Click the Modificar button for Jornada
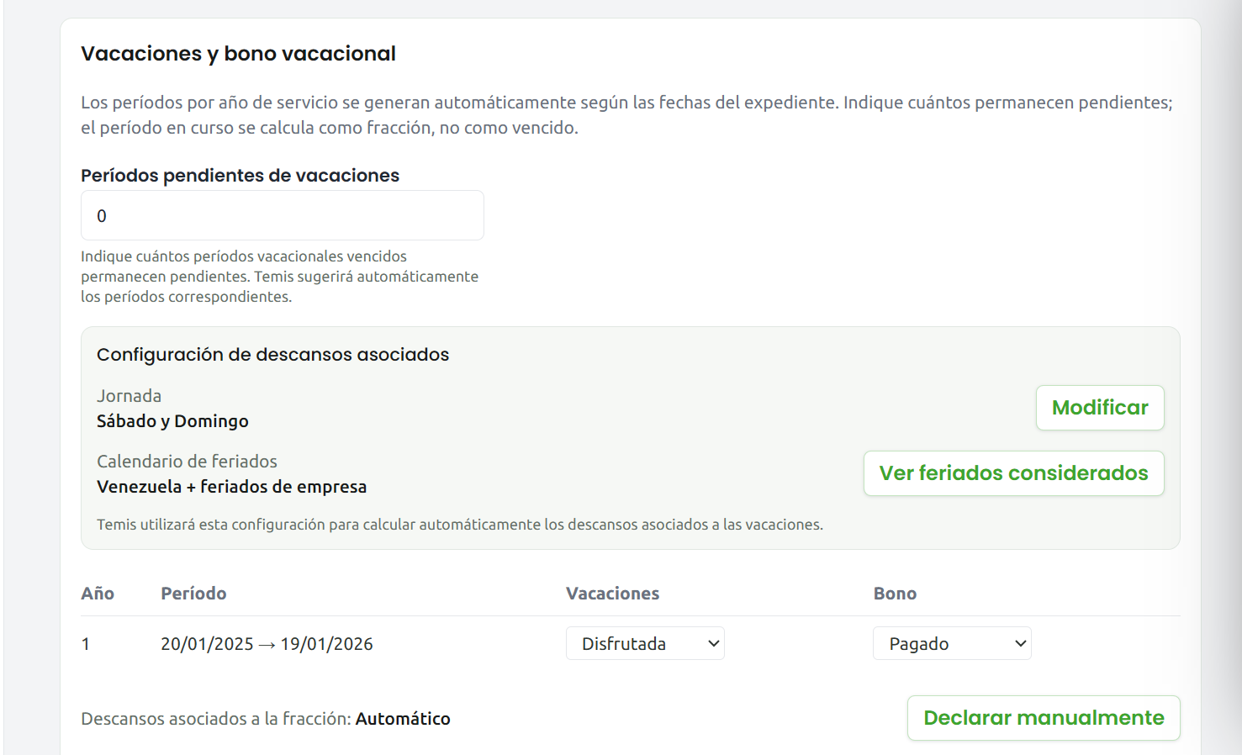The height and width of the screenshot is (755, 1242). (1100, 408)
